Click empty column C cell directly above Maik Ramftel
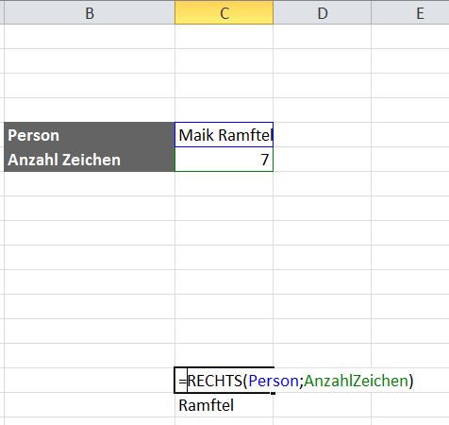This screenshot has width=449, height=425. 224,110
